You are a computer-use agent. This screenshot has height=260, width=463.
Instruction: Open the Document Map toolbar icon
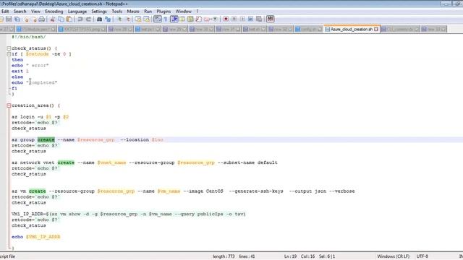point(190,19)
